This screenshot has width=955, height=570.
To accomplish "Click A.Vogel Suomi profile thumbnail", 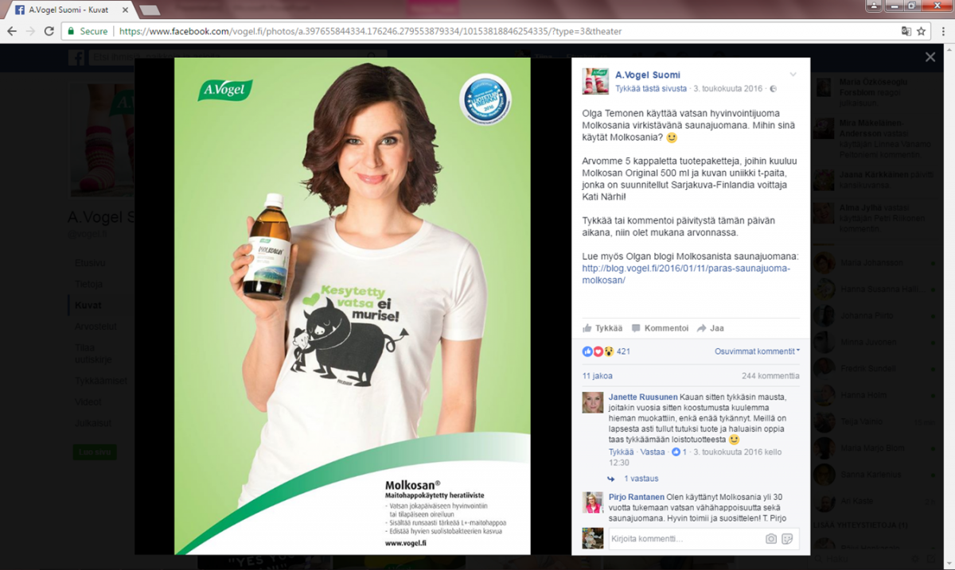I will (595, 81).
